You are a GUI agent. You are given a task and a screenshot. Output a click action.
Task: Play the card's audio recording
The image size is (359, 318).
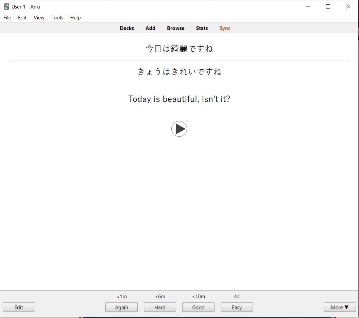[179, 129]
